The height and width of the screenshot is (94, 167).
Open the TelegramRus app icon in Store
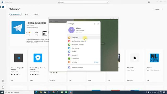[x=135, y=58]
